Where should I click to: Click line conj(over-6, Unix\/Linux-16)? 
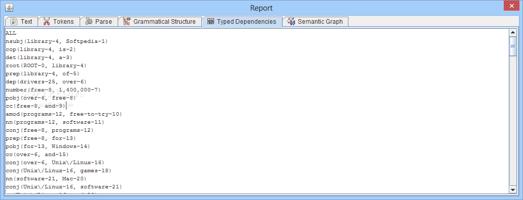[x=55, y=163]
